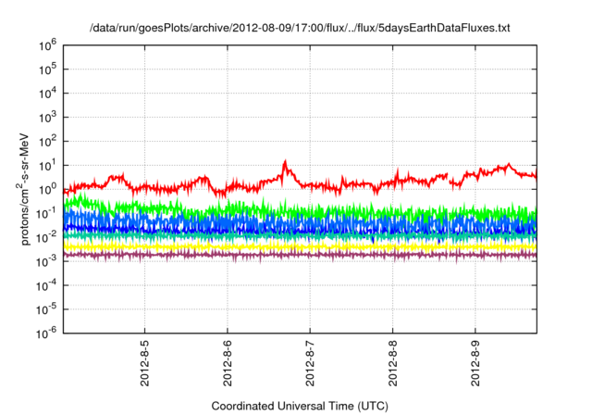Click the 2012-8-8 date tick label
Image resolution: width=592 pixels, height=415 pixels.
coord(392,363)
